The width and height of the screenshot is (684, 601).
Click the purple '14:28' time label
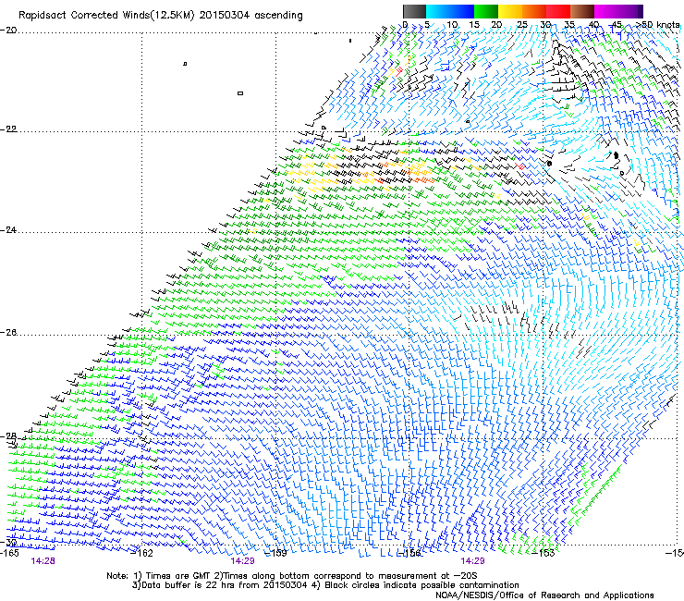point(43,561)
